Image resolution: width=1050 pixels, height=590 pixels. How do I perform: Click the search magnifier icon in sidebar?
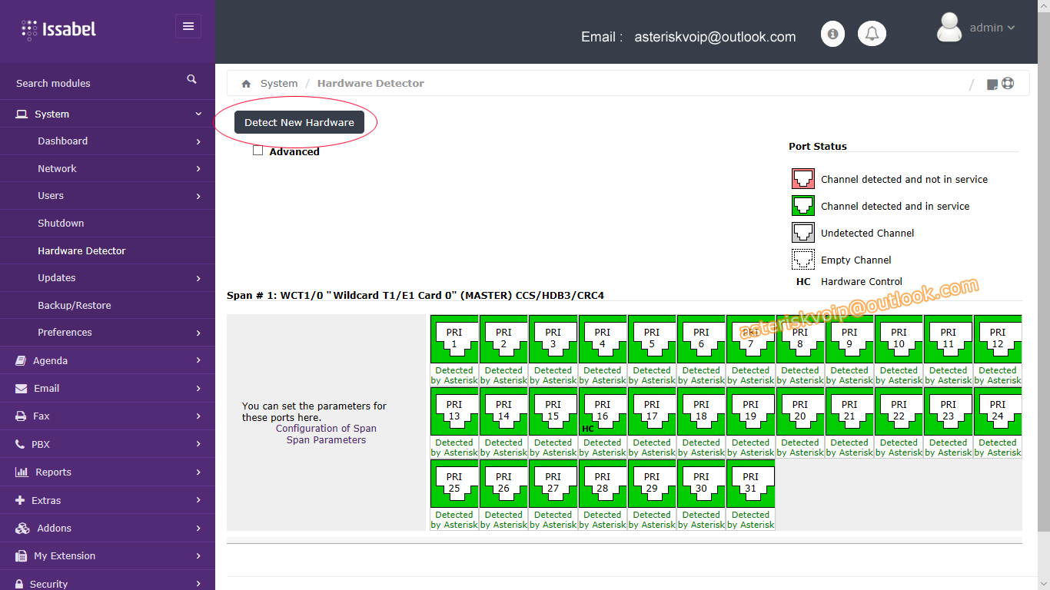[x=191, y=79]
